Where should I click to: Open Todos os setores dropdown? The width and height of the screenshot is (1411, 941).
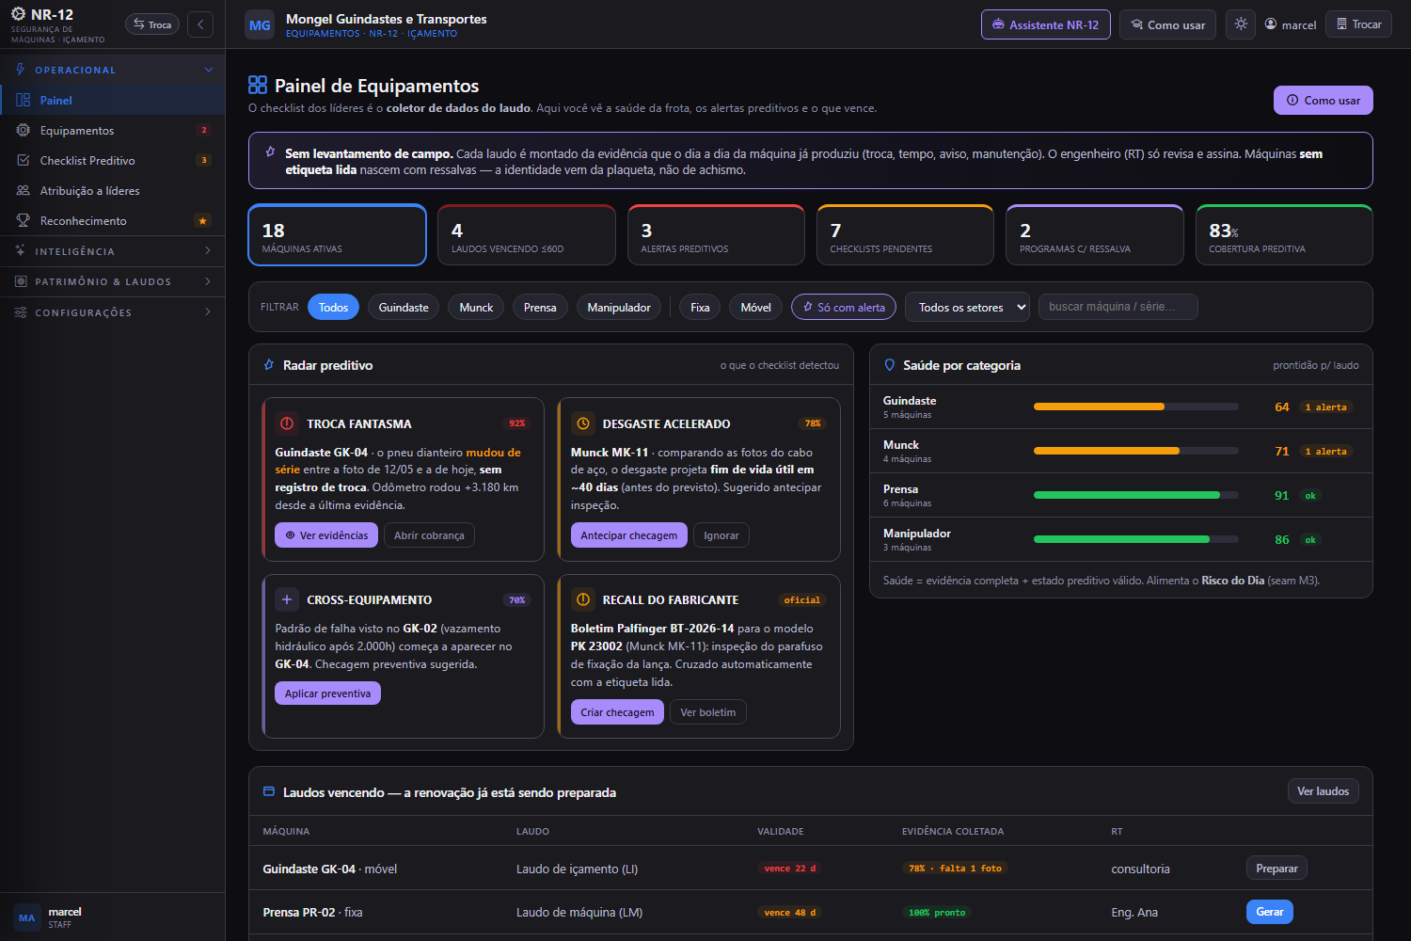pos(967,307)
